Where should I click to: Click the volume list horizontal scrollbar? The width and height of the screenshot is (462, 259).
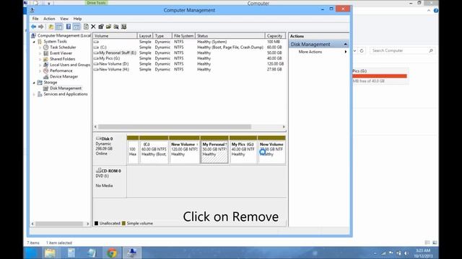175,127
